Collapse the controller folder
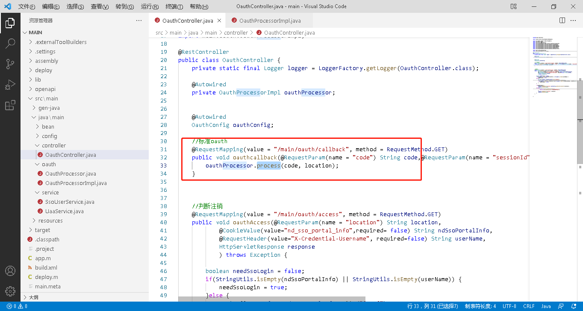583x311 pixels. coord(53,145)
